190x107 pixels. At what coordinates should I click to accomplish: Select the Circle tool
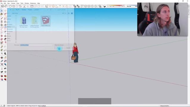pos(2,25)
